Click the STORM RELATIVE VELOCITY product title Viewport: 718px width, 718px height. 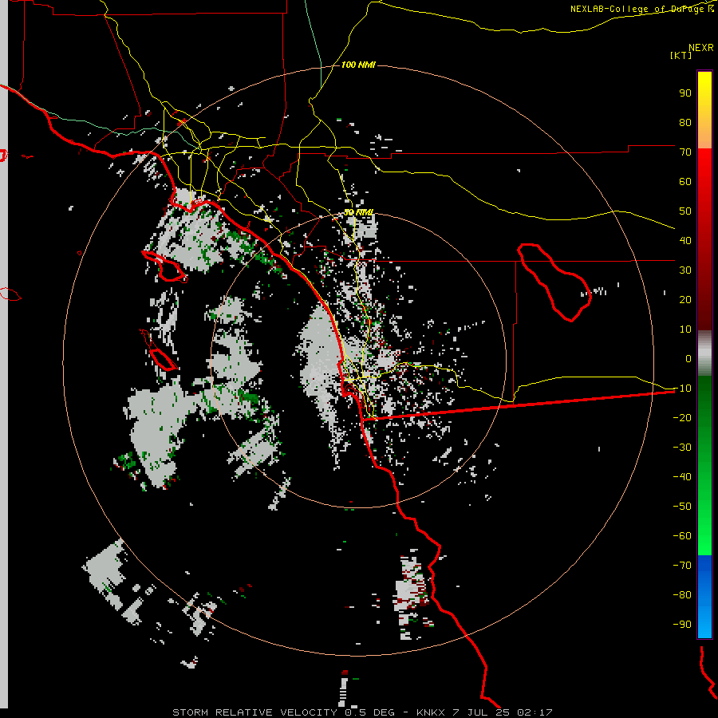(x=254, y=712)
